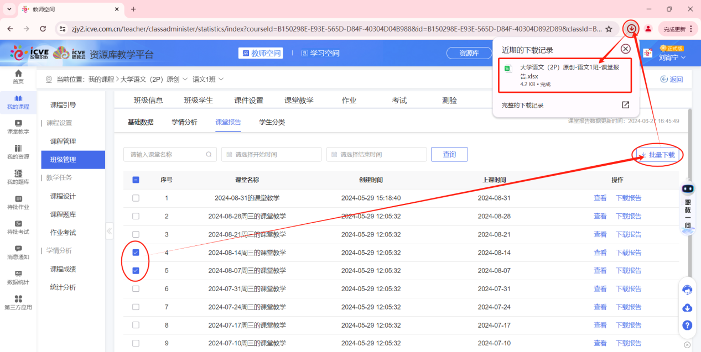Switch to the 班级学生 tab
The width and height of the screenshot is (701, 352).
pos(197,100)
